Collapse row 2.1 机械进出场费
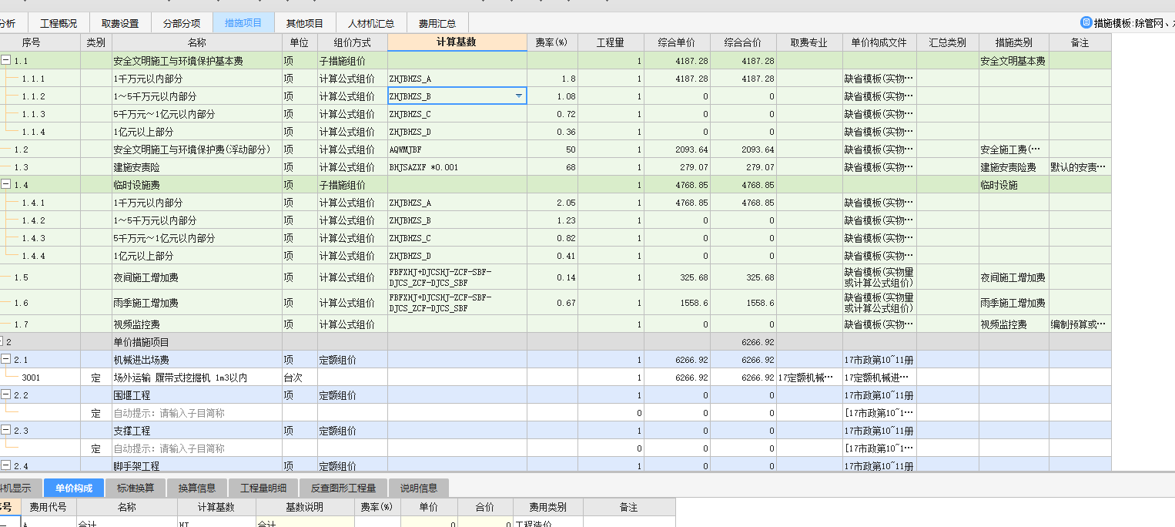The image size is (1175, 527). point(5,359)
